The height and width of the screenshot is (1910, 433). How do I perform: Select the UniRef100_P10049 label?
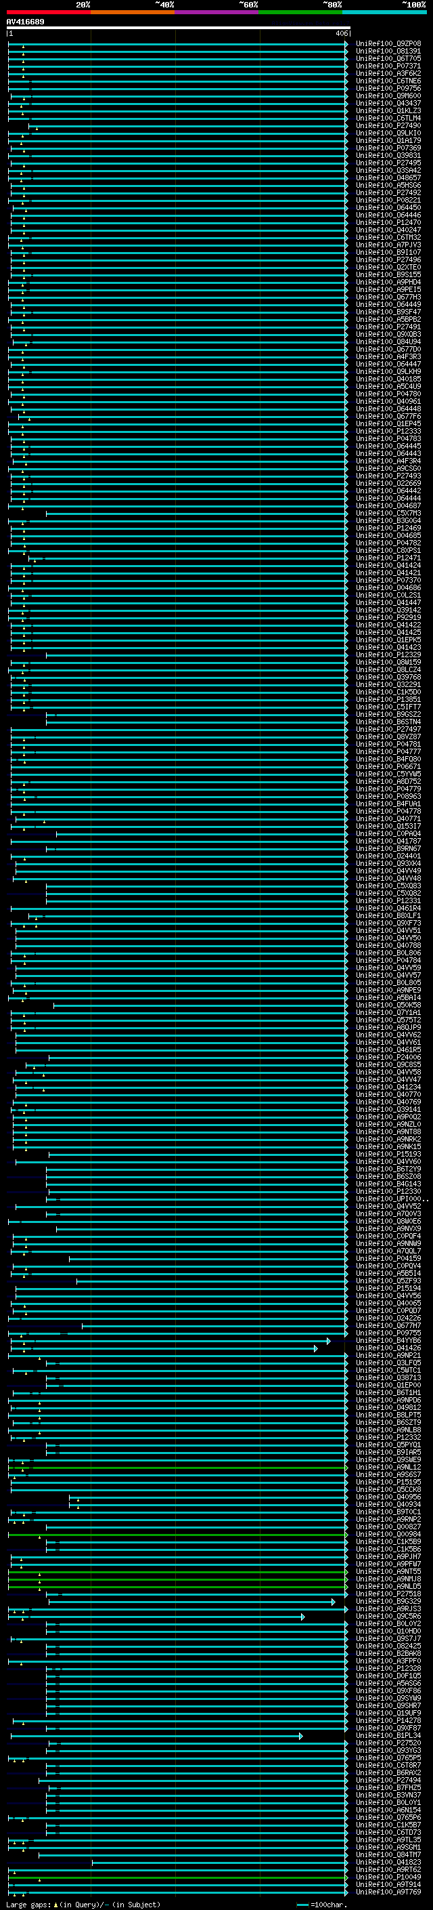388,1877
